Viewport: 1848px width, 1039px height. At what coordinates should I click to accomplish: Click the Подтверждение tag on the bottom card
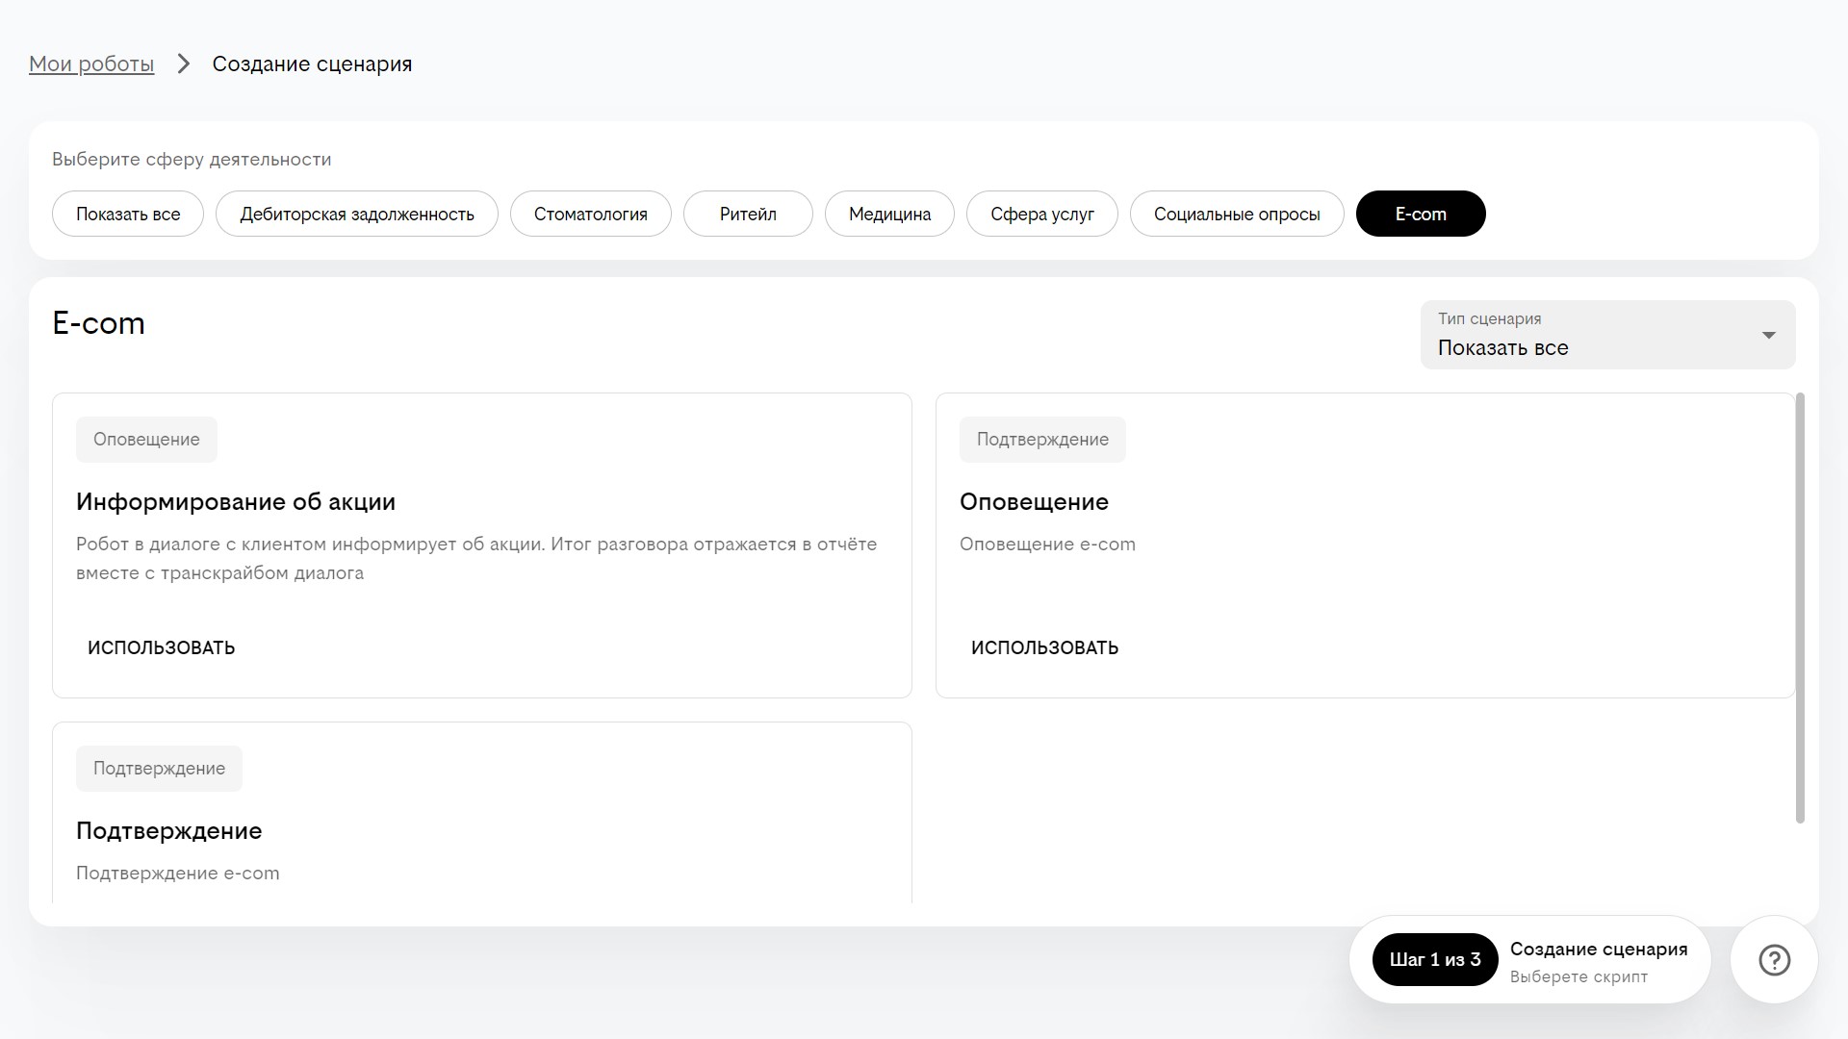tap(159, 769)
